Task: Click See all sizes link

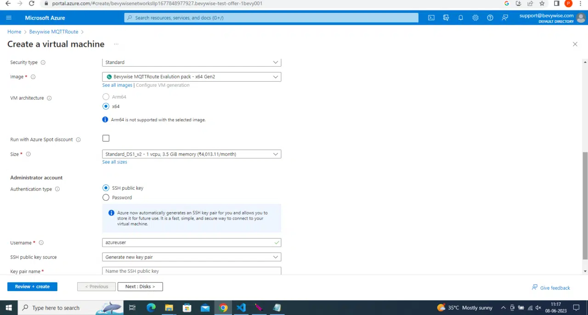Action: point(115,162)
